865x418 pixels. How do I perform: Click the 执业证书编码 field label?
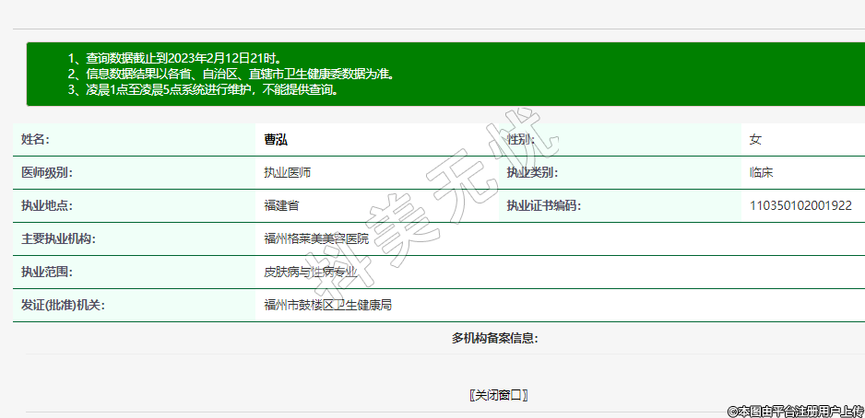tap(543, 205)
